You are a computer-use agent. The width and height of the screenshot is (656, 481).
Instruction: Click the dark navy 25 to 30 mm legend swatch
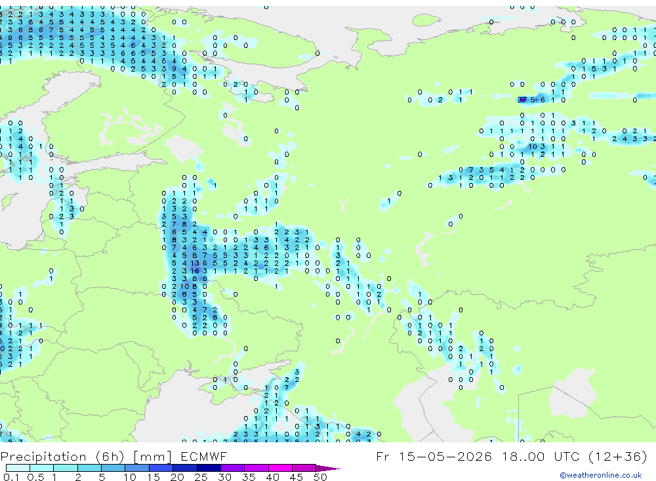click(209, 468)
